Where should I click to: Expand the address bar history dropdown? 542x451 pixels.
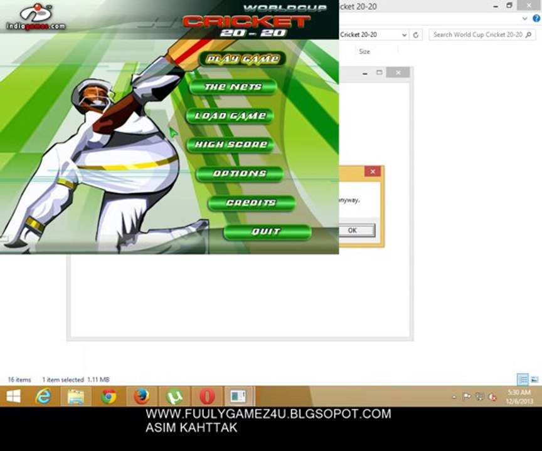click(404, 34)
